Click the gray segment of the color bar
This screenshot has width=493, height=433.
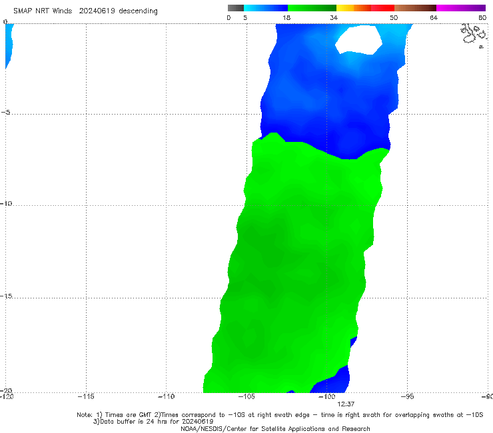pos(236,8)
